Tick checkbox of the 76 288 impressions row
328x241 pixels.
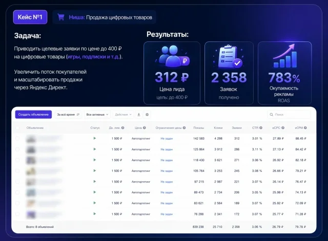pyautogui.click(x=17, y=214)
